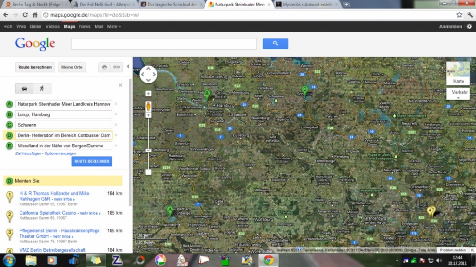Click the Optionen anzeigen link

60,153
